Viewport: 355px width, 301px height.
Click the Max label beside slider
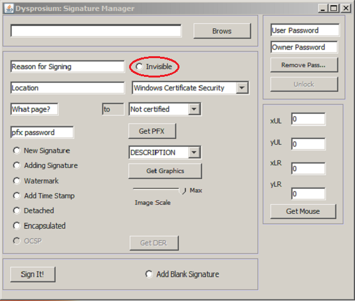tap(196, 191)
